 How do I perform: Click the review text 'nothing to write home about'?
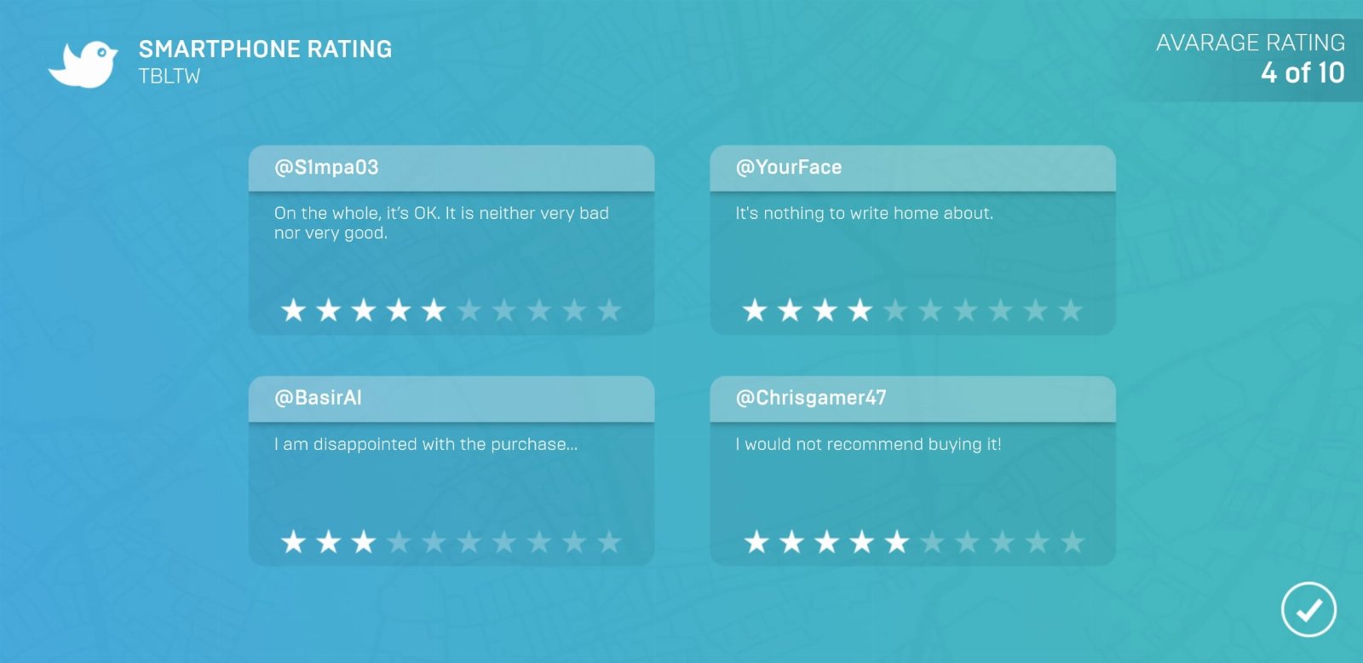[878, 213]
